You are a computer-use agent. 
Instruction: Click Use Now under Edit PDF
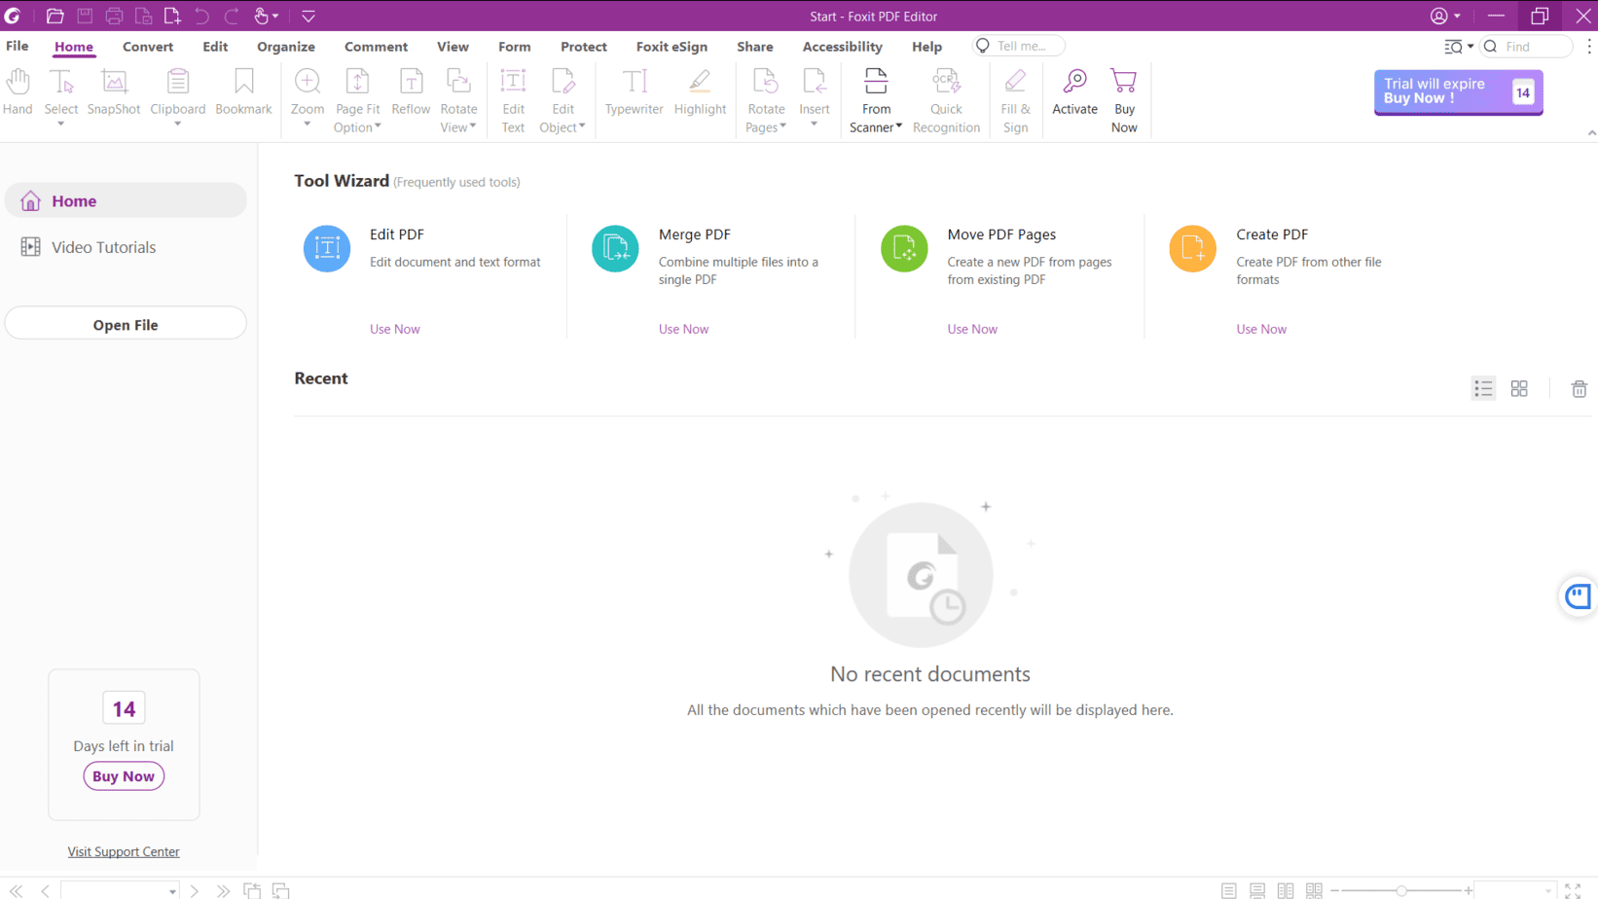pyautogui.click(x=395, y=329)
